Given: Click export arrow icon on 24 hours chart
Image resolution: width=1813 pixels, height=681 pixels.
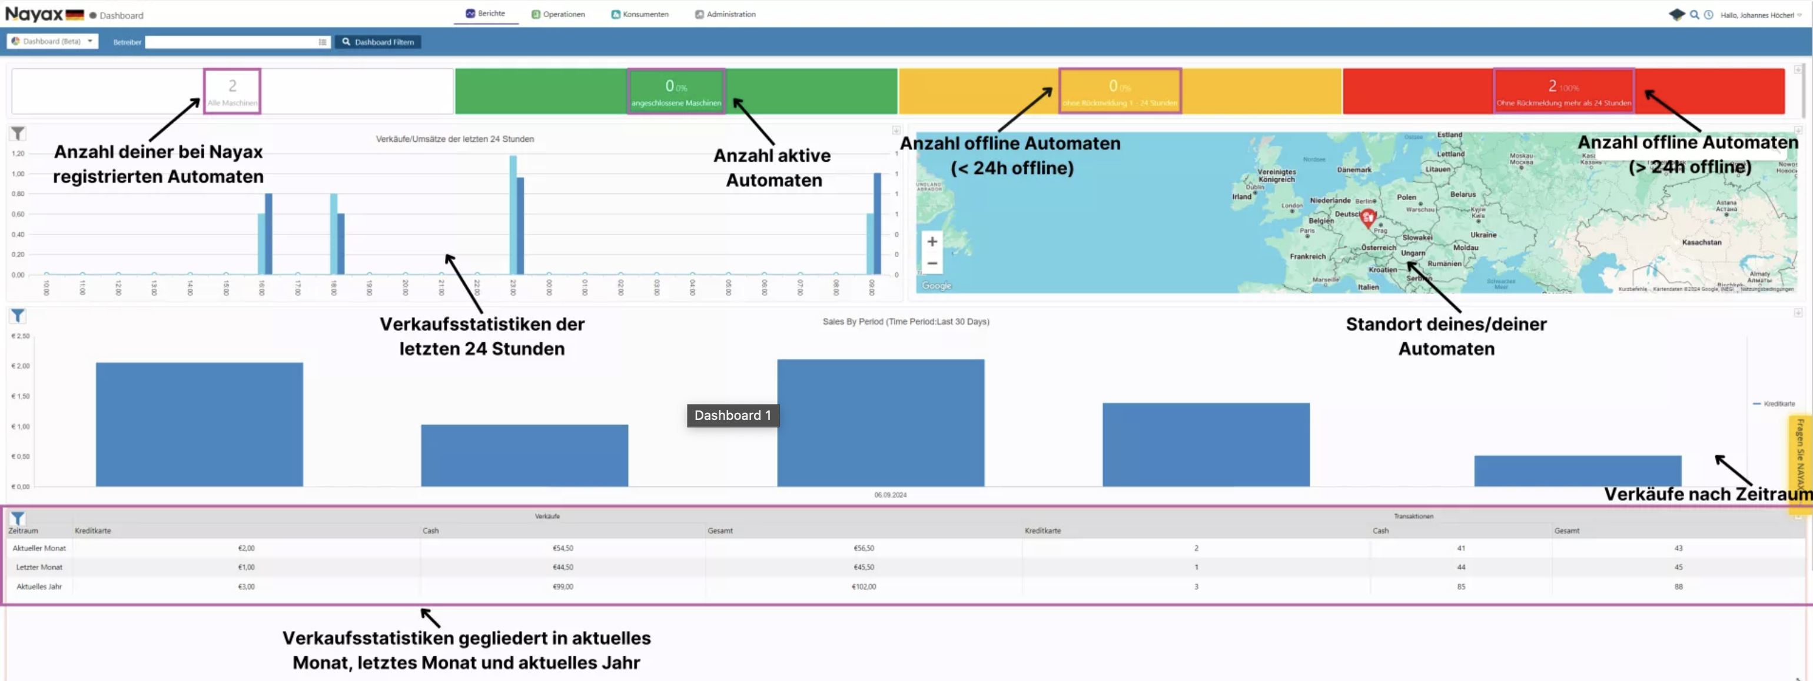Looking at the screenshot, I should click(896, 131).
